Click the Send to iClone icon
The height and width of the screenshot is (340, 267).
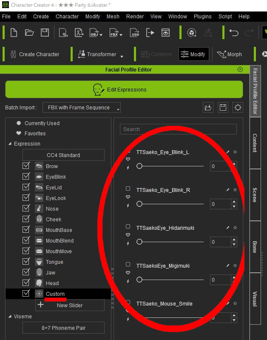tap(63, 33)
